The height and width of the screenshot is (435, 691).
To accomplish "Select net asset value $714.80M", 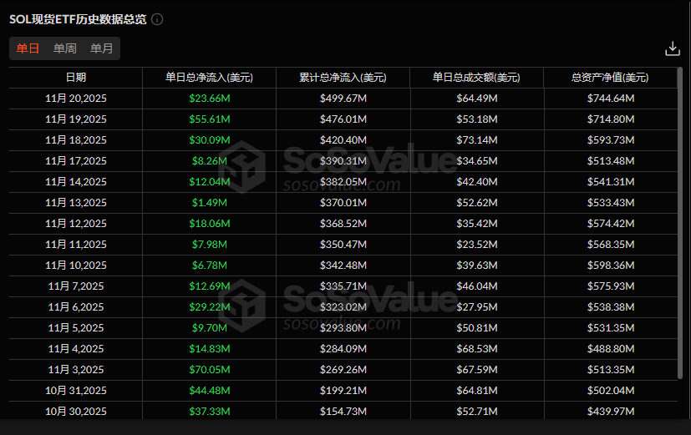I will pos(610,119).
